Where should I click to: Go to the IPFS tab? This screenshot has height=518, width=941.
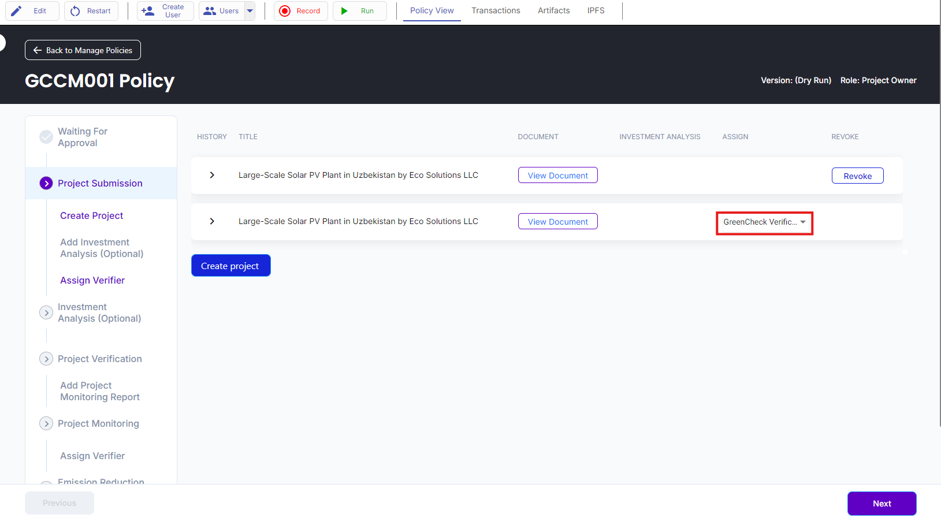coord(596,10)
